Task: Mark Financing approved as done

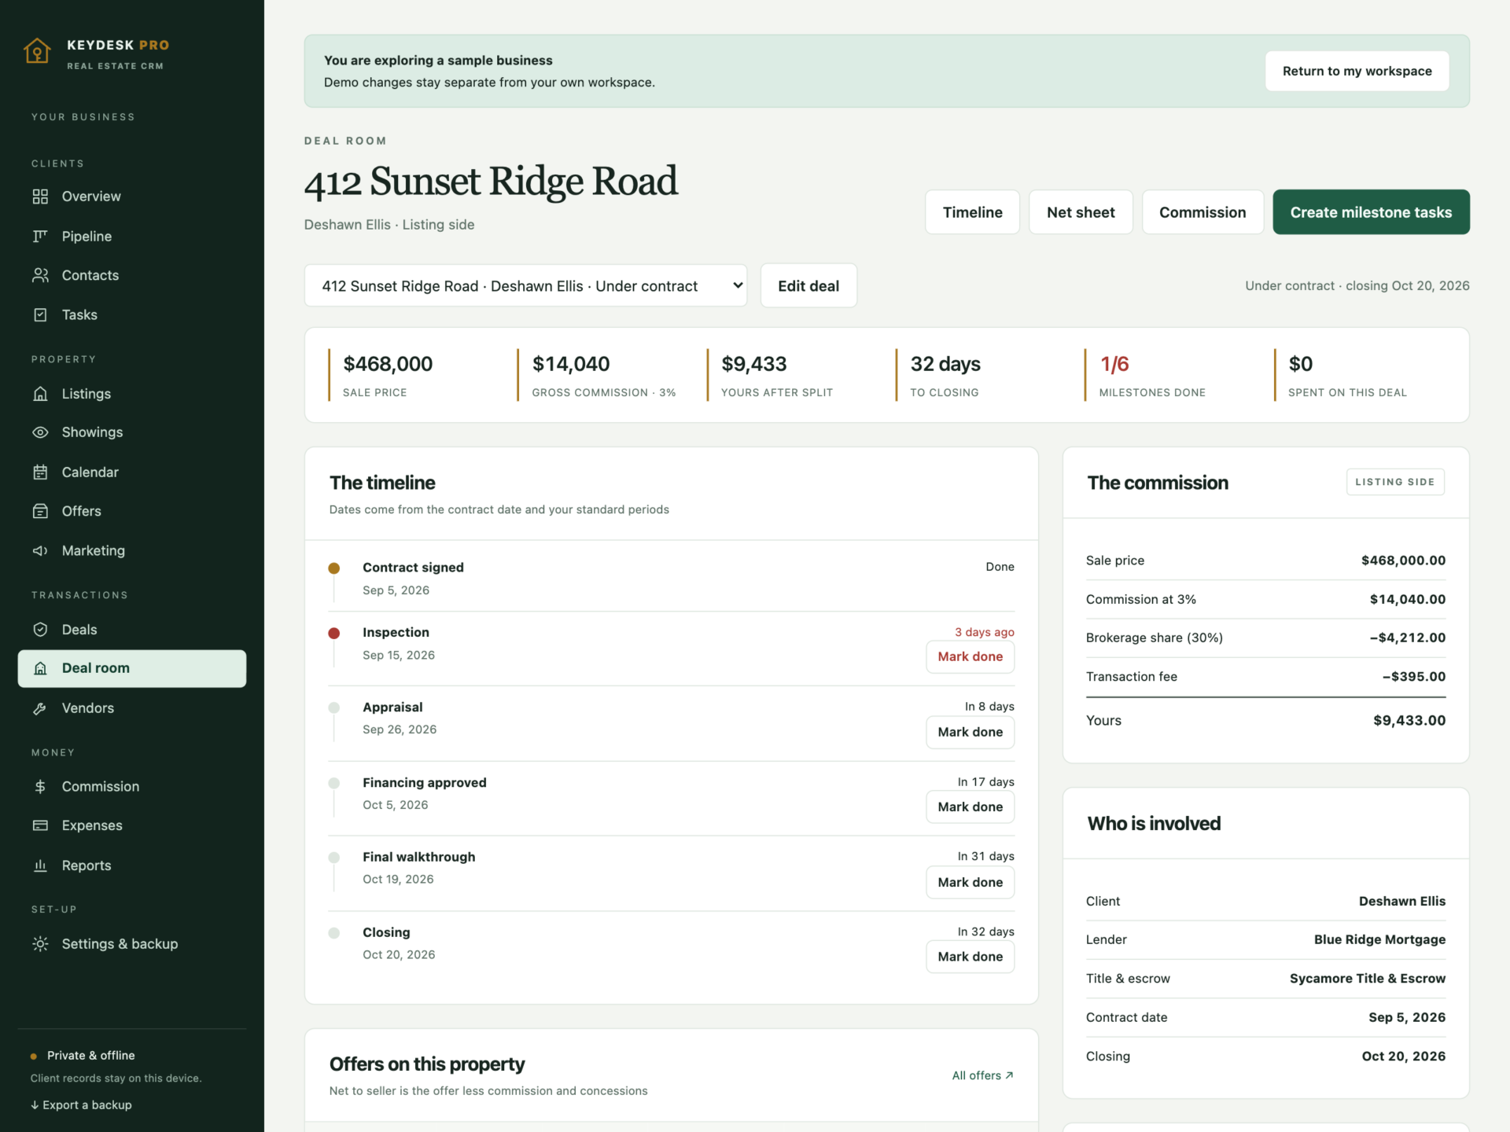Action: [x=970, y=807]
